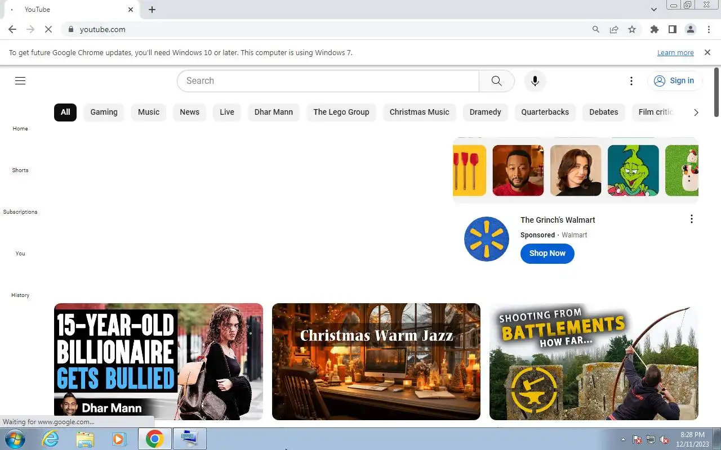Click Chrome icon in taskbar
The width and height of the screenshot is (721, 450).
tap(154, 439)
